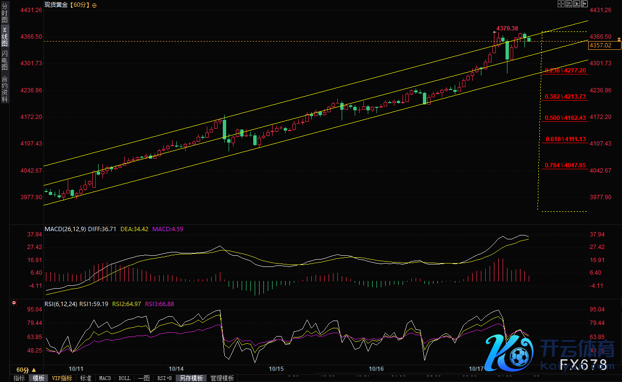Toggle the RSI+B indicator in bottom bar

[165, 378]
